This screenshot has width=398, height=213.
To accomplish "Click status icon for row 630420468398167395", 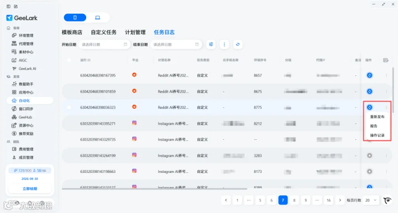I will click(x=370, y=75).
